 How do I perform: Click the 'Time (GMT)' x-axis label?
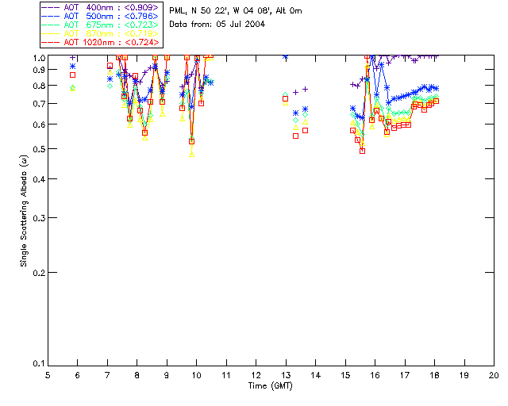tap(271, 385)
